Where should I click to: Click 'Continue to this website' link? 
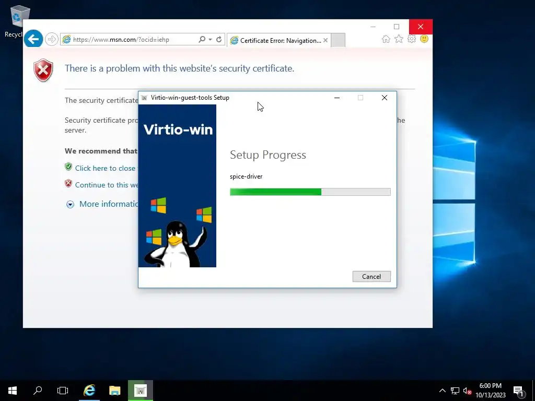(x=107, y=185)
